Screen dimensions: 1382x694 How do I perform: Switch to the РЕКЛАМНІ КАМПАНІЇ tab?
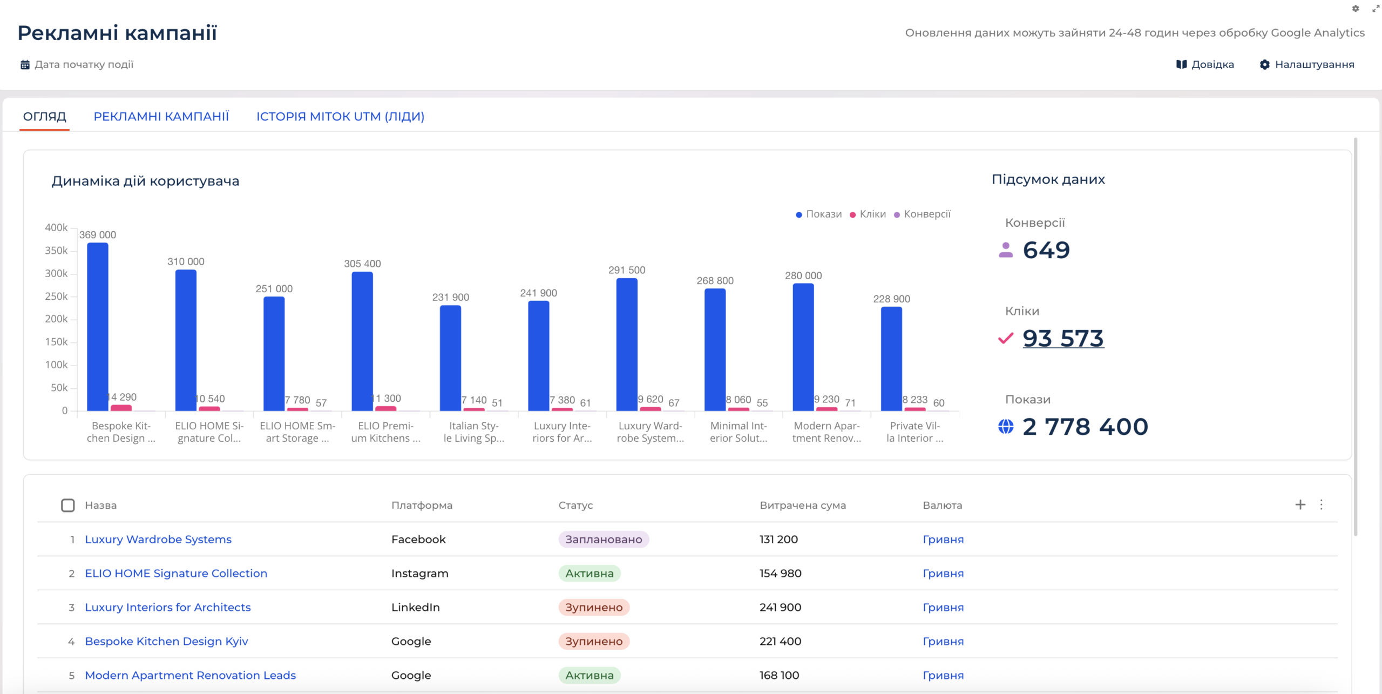tap(161, 116)
